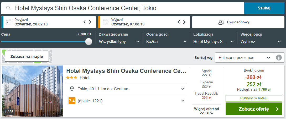Image resolution: width=286 pixels, height=119 pixels.
Task: Click the green Zobacz ofertę button
Action: 254,109
